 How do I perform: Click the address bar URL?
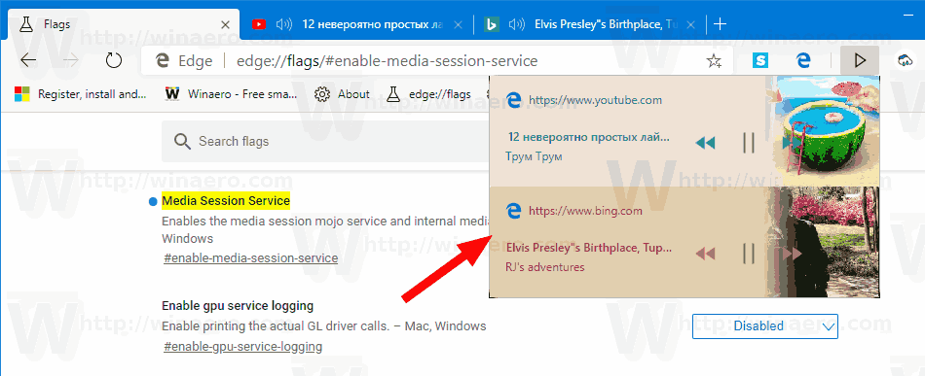point(387,60)
